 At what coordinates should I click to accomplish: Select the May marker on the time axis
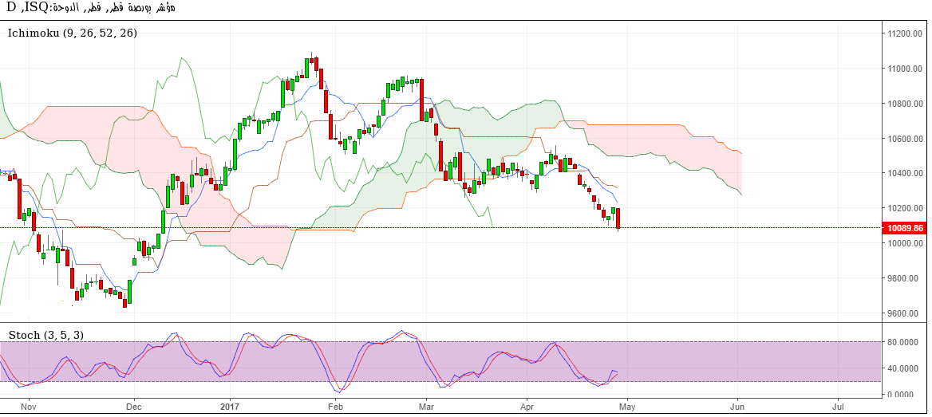coord(627,407)
